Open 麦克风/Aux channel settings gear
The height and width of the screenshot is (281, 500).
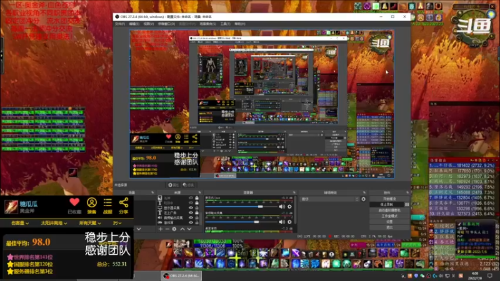point(289,207)
